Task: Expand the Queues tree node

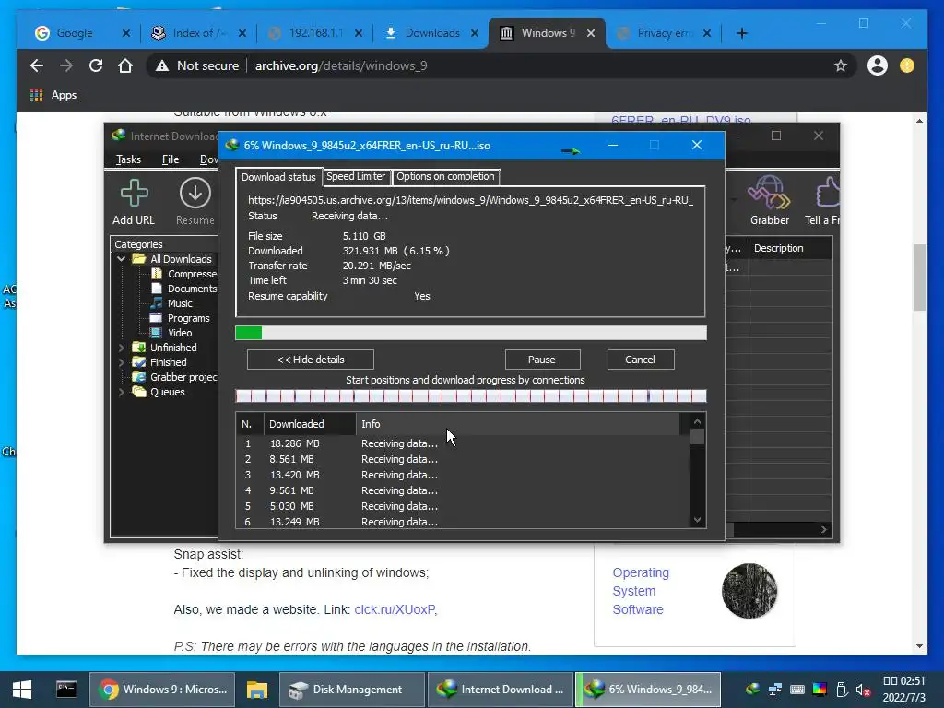Action: (121, 392)
